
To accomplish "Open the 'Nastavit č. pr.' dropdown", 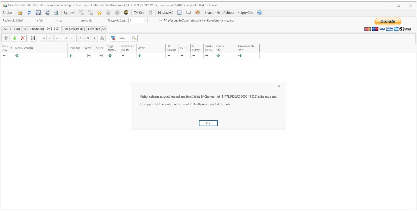I will pos(145,21).
